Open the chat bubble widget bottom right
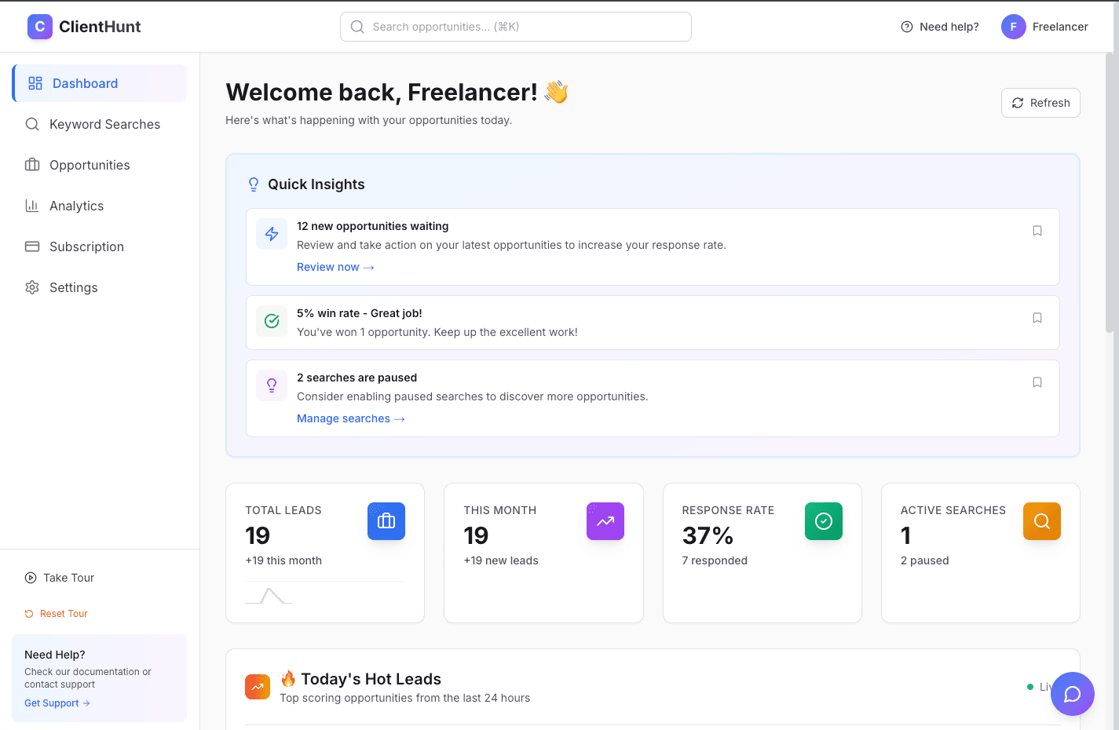Image resolution: width=1119 pixels, height=730 pixels. 1072,694
